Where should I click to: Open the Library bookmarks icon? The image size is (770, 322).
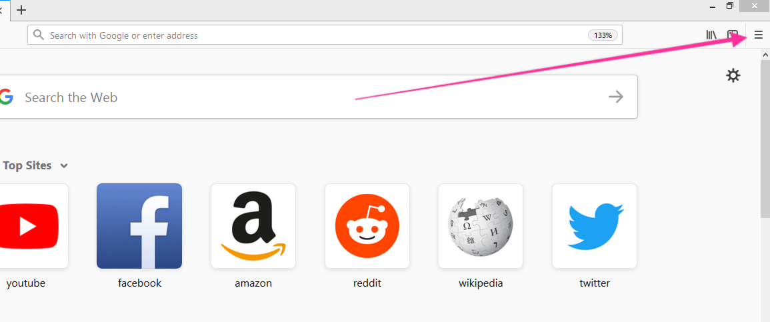click(711, 35)
